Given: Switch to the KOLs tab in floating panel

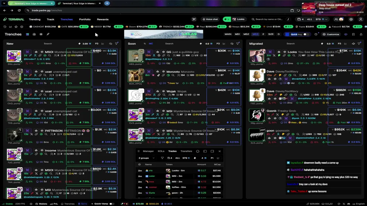Looking at the screenshot, I should (161, 151).
